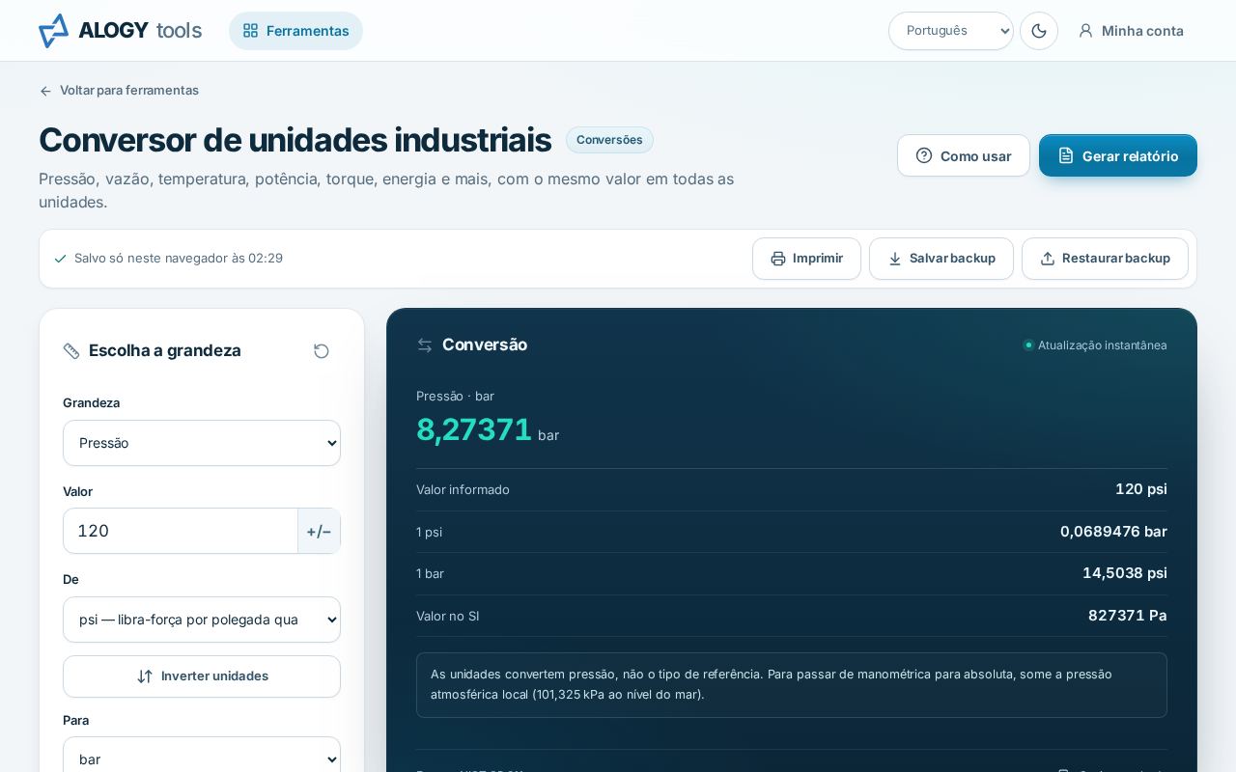The height and width of the screenshot is (772, 1236).
Task: Go back via Voltar para ferramentas
Action: click(x=119, y=90)
